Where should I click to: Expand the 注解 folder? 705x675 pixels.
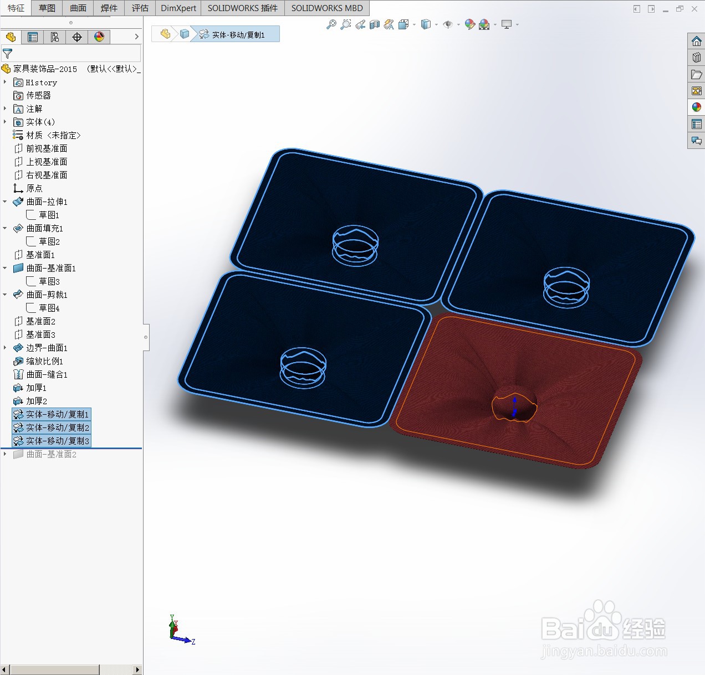[x=5, y=109]
